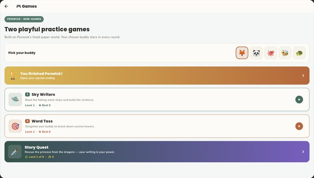The width and height of the screenshot is (314, 178).
Task: Choose the turtle buddy
Action: (299, 53)
